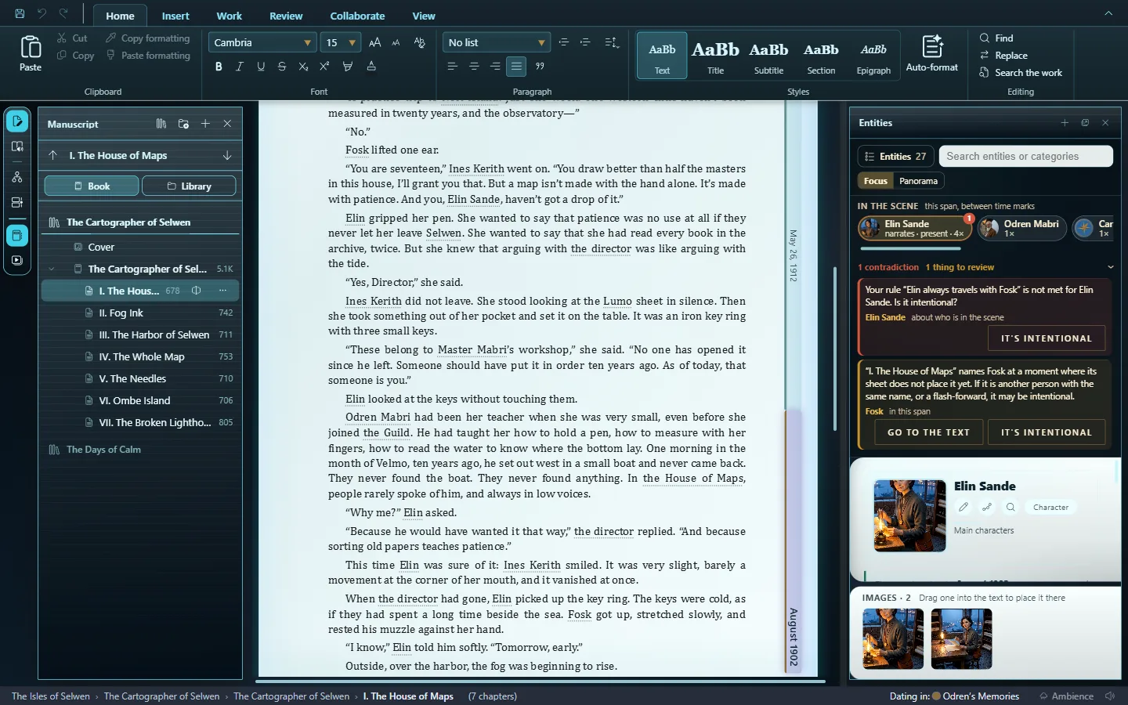This screenshot has width=1128, height=705.
Task: Click the sound speaker icon in status bar
Action: tap(1110, 696)
